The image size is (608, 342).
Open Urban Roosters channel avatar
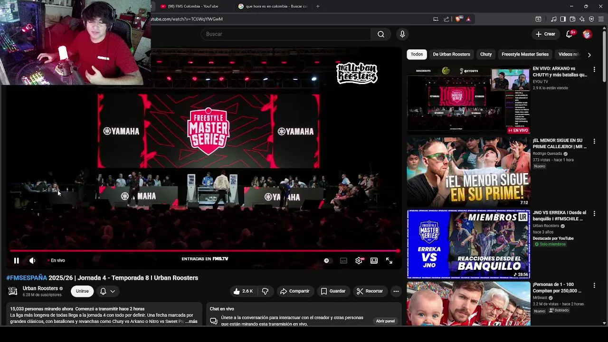[x=13, y=291]
